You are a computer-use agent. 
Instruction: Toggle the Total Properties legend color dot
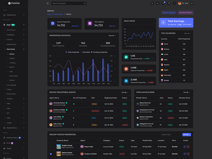(66, 52)
